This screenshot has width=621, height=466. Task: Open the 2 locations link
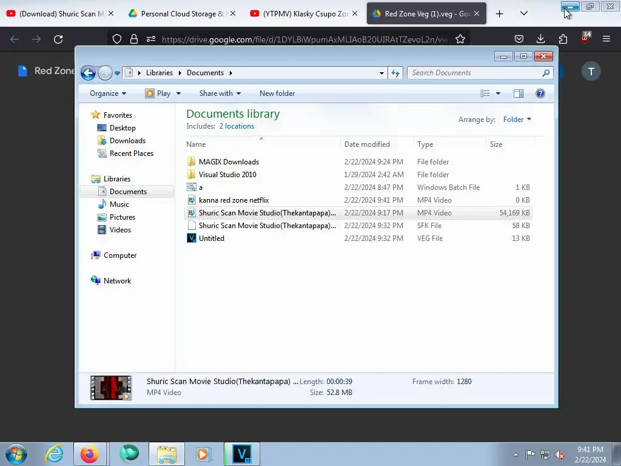[x=237, y=126]
